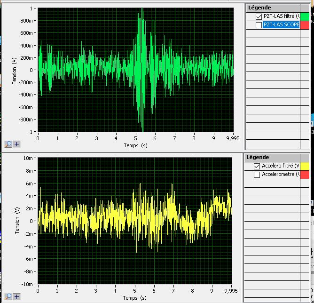Uncheck the PZT-LAS filtré plot checkbox

click(259, 16)
